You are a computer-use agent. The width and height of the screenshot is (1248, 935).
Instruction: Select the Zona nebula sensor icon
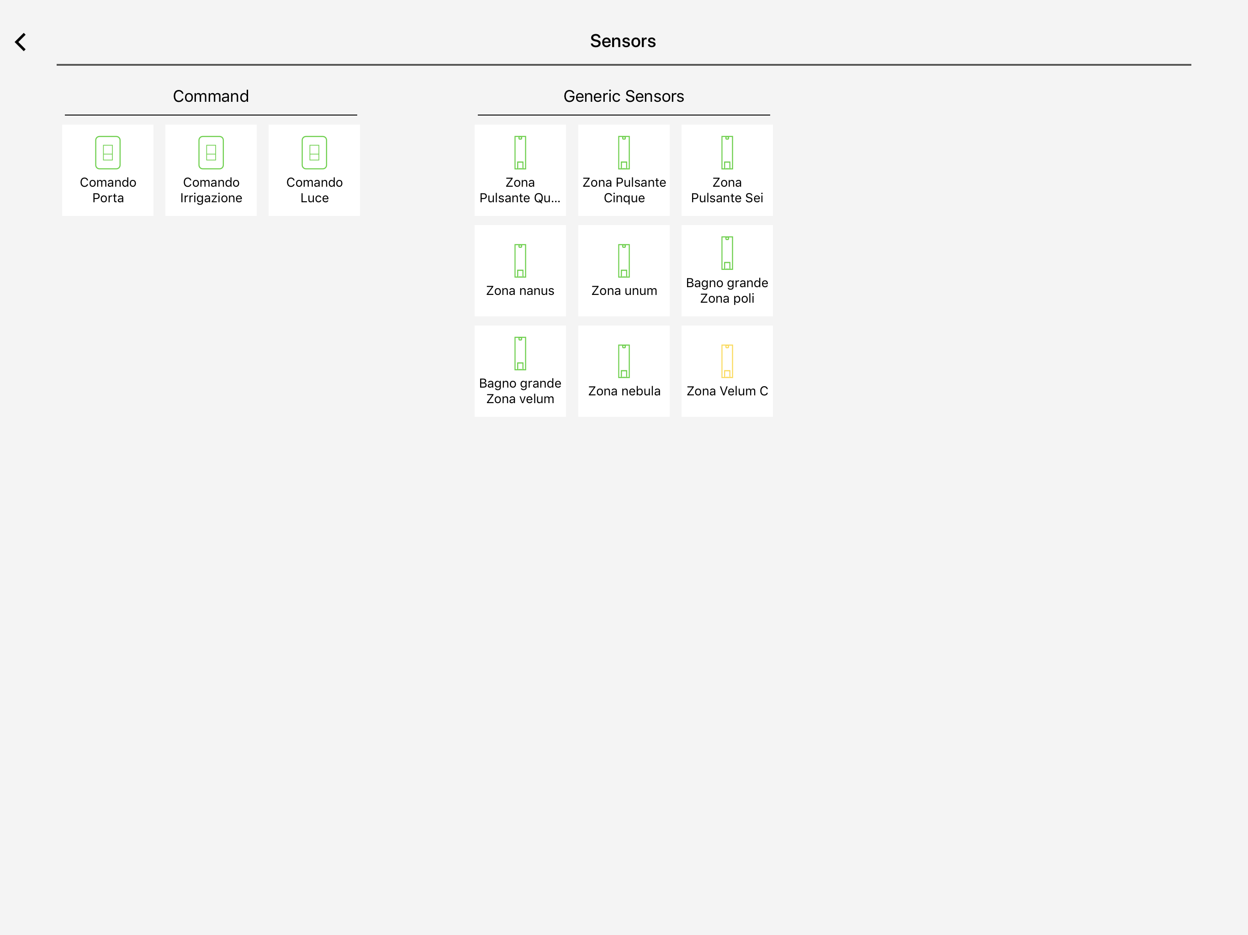pyautogui.click(x=624, y=361)
